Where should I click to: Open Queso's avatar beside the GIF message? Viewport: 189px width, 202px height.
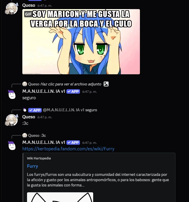(x=11, y=9)
